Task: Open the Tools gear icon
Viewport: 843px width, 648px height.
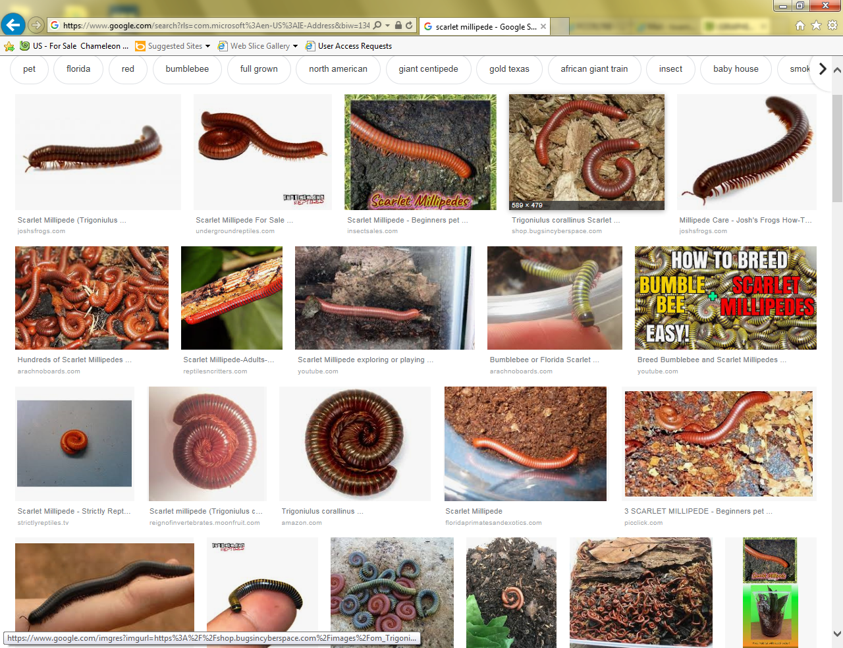Action: pos(832,26)
